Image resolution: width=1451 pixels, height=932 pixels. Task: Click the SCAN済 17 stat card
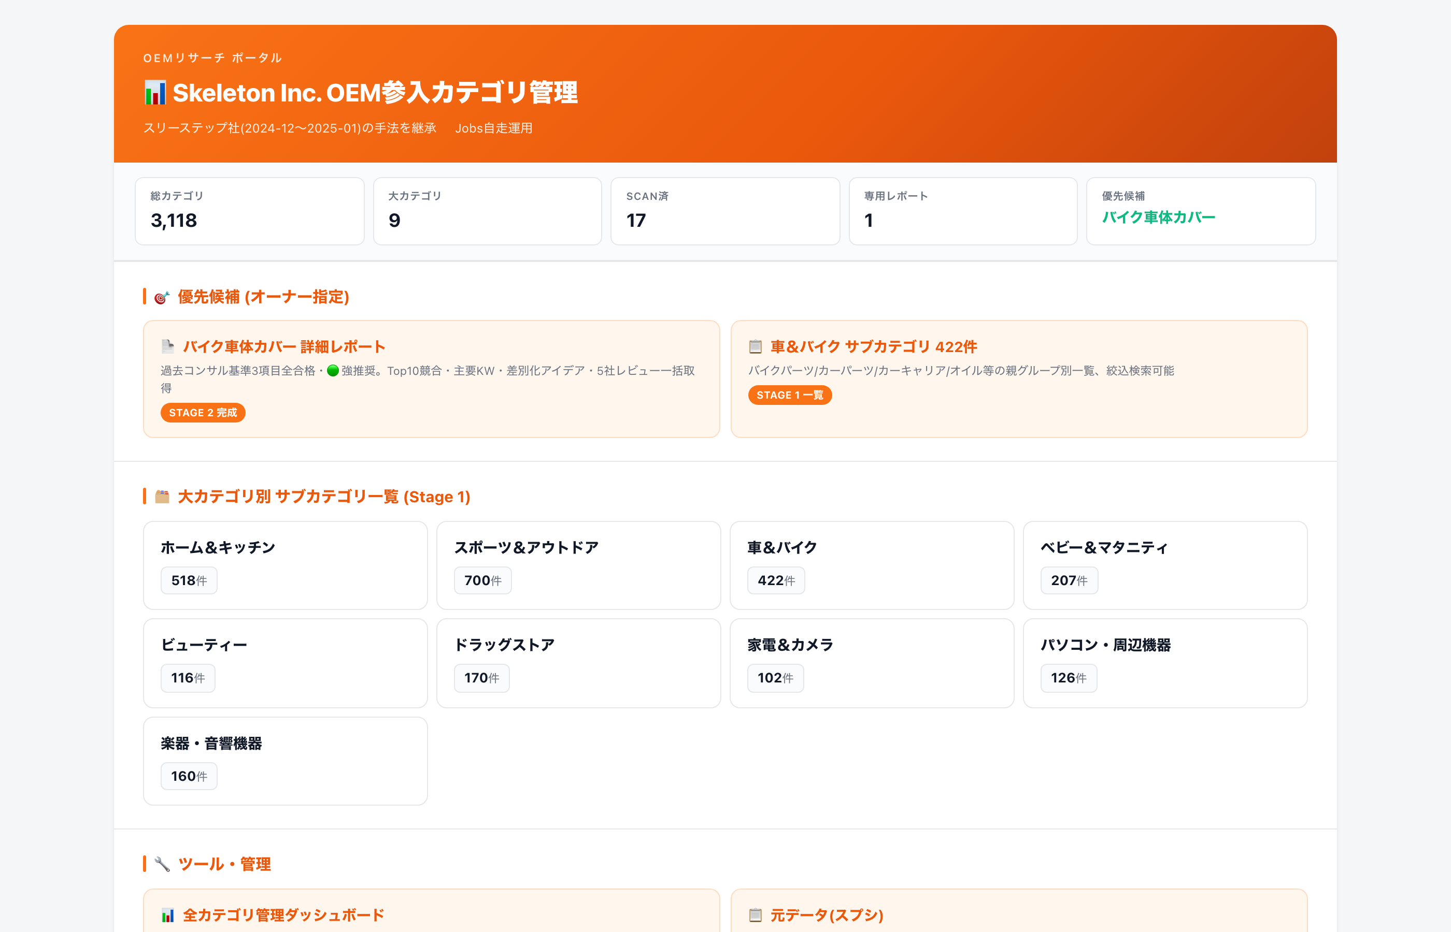(x=725, y=211)
